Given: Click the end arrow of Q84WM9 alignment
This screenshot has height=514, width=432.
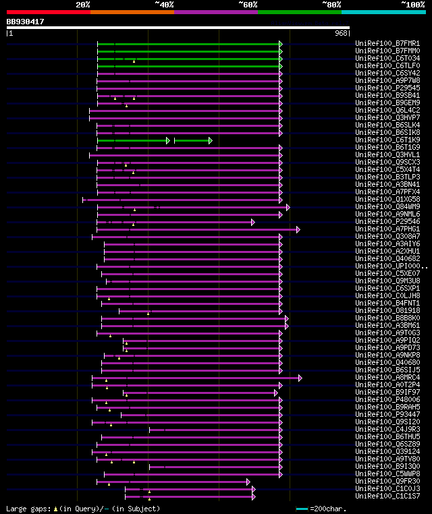Looking at the screenshot, I should click(288, 208).
